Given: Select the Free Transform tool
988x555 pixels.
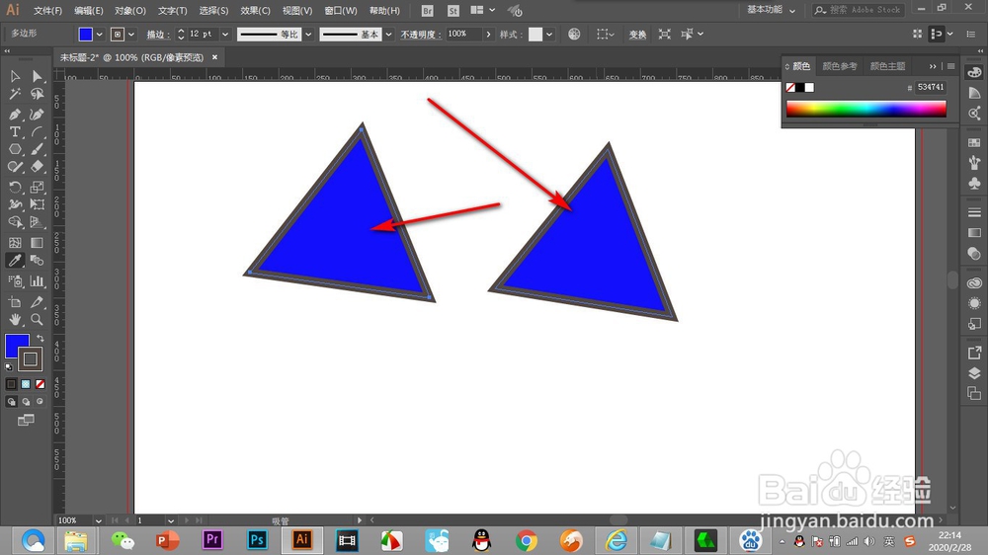Looking at the screenshot, I should (38, 204).
